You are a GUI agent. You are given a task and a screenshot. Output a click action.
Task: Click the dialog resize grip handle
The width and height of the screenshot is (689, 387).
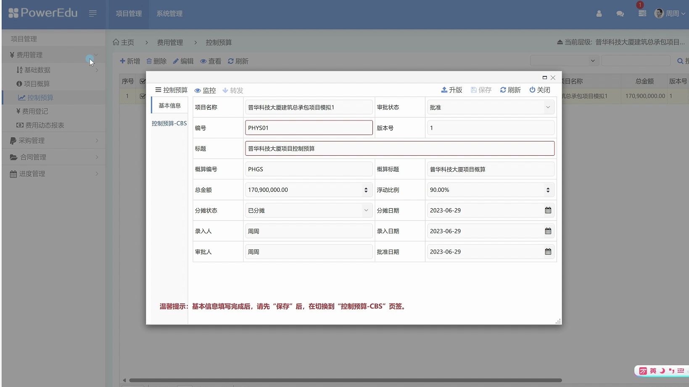558,322
